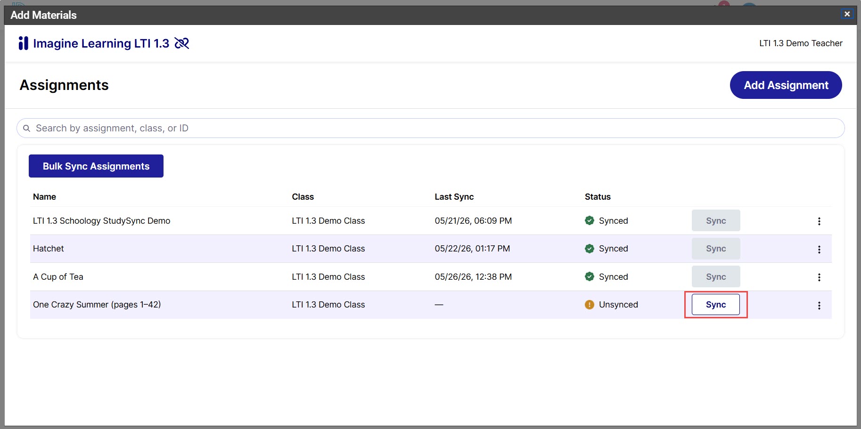Viewport: 861px width, 429px height.
Task: Select the Hatchet assignment name
Action: point(48,249)
